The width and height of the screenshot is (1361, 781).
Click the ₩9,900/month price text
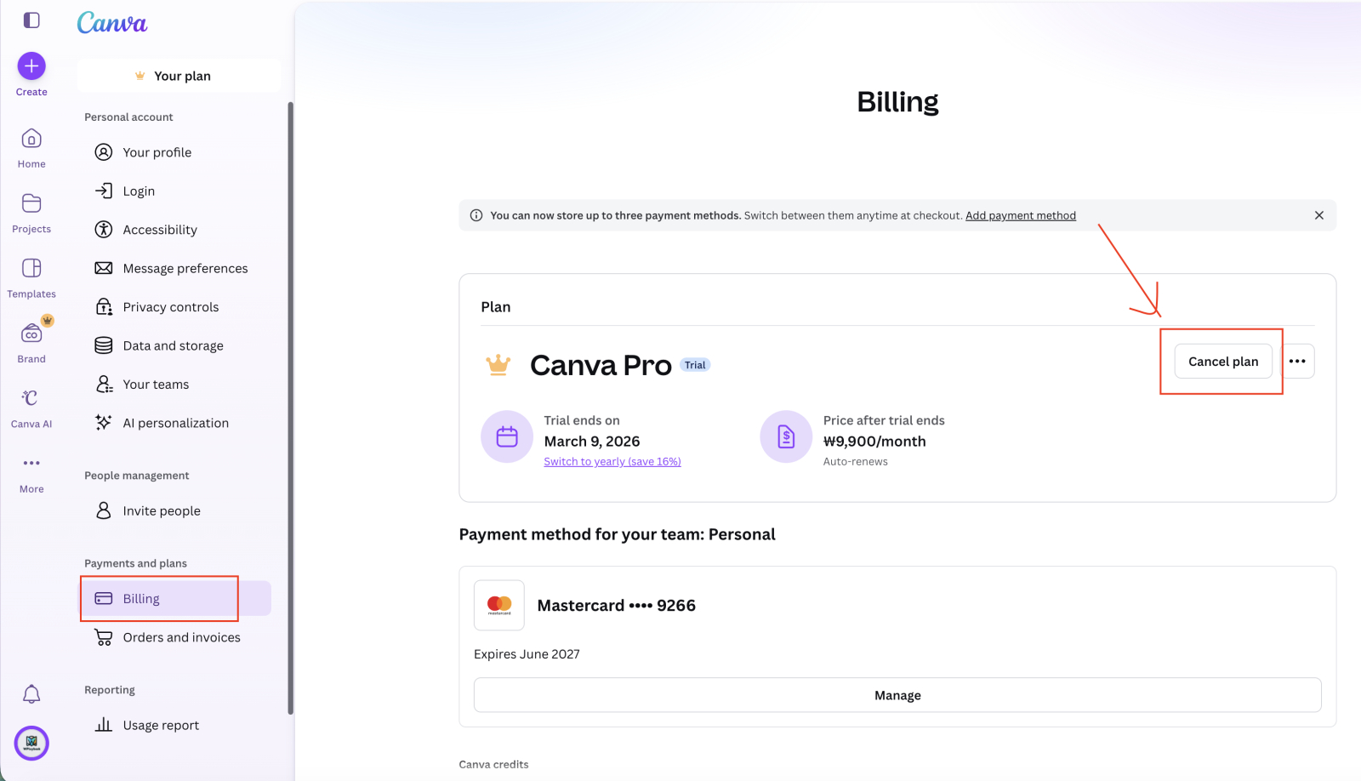(874, 442)
